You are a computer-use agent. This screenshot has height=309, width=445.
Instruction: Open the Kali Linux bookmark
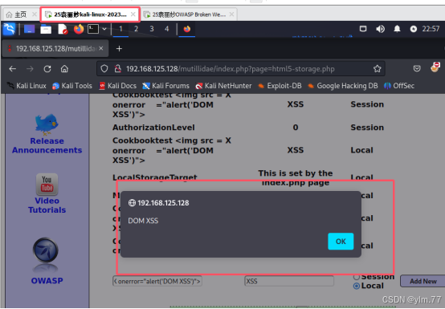point(27,86)
